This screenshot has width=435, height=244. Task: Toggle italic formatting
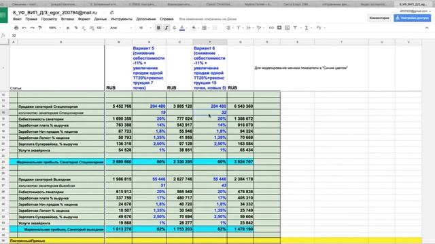[167, 28]
